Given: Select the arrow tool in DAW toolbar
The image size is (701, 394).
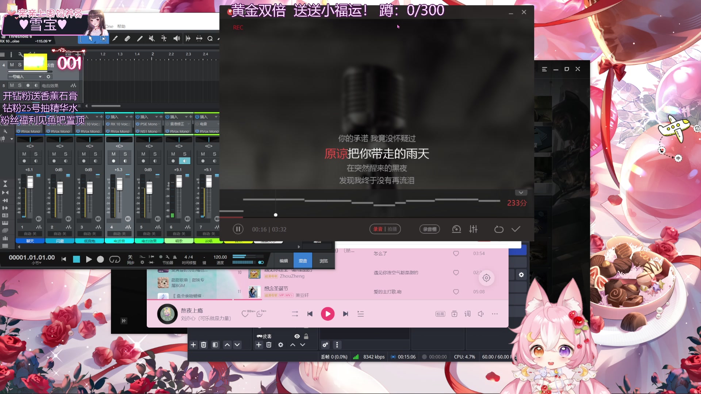Looking at the screenshot, I should (x=91, y=38).
